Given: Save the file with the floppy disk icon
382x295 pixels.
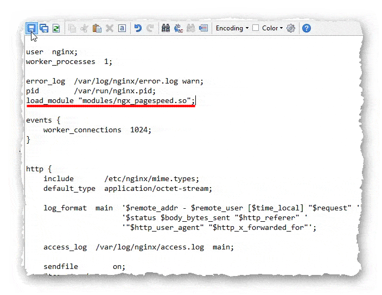Looking at the screenshot, I should 31,28.
